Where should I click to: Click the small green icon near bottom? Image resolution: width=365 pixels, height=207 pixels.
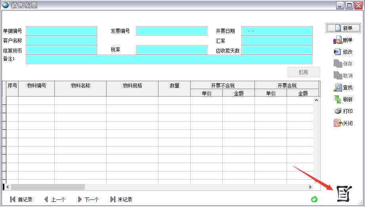pyautogui.click(x=314, y=199)
